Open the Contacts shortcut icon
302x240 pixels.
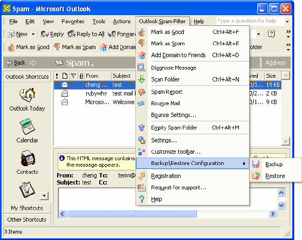[x=28, y=158]
